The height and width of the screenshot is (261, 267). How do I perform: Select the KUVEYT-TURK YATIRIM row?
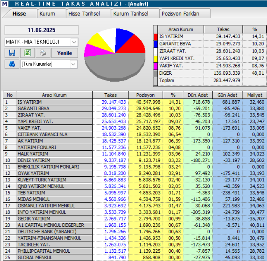point(135,180)
